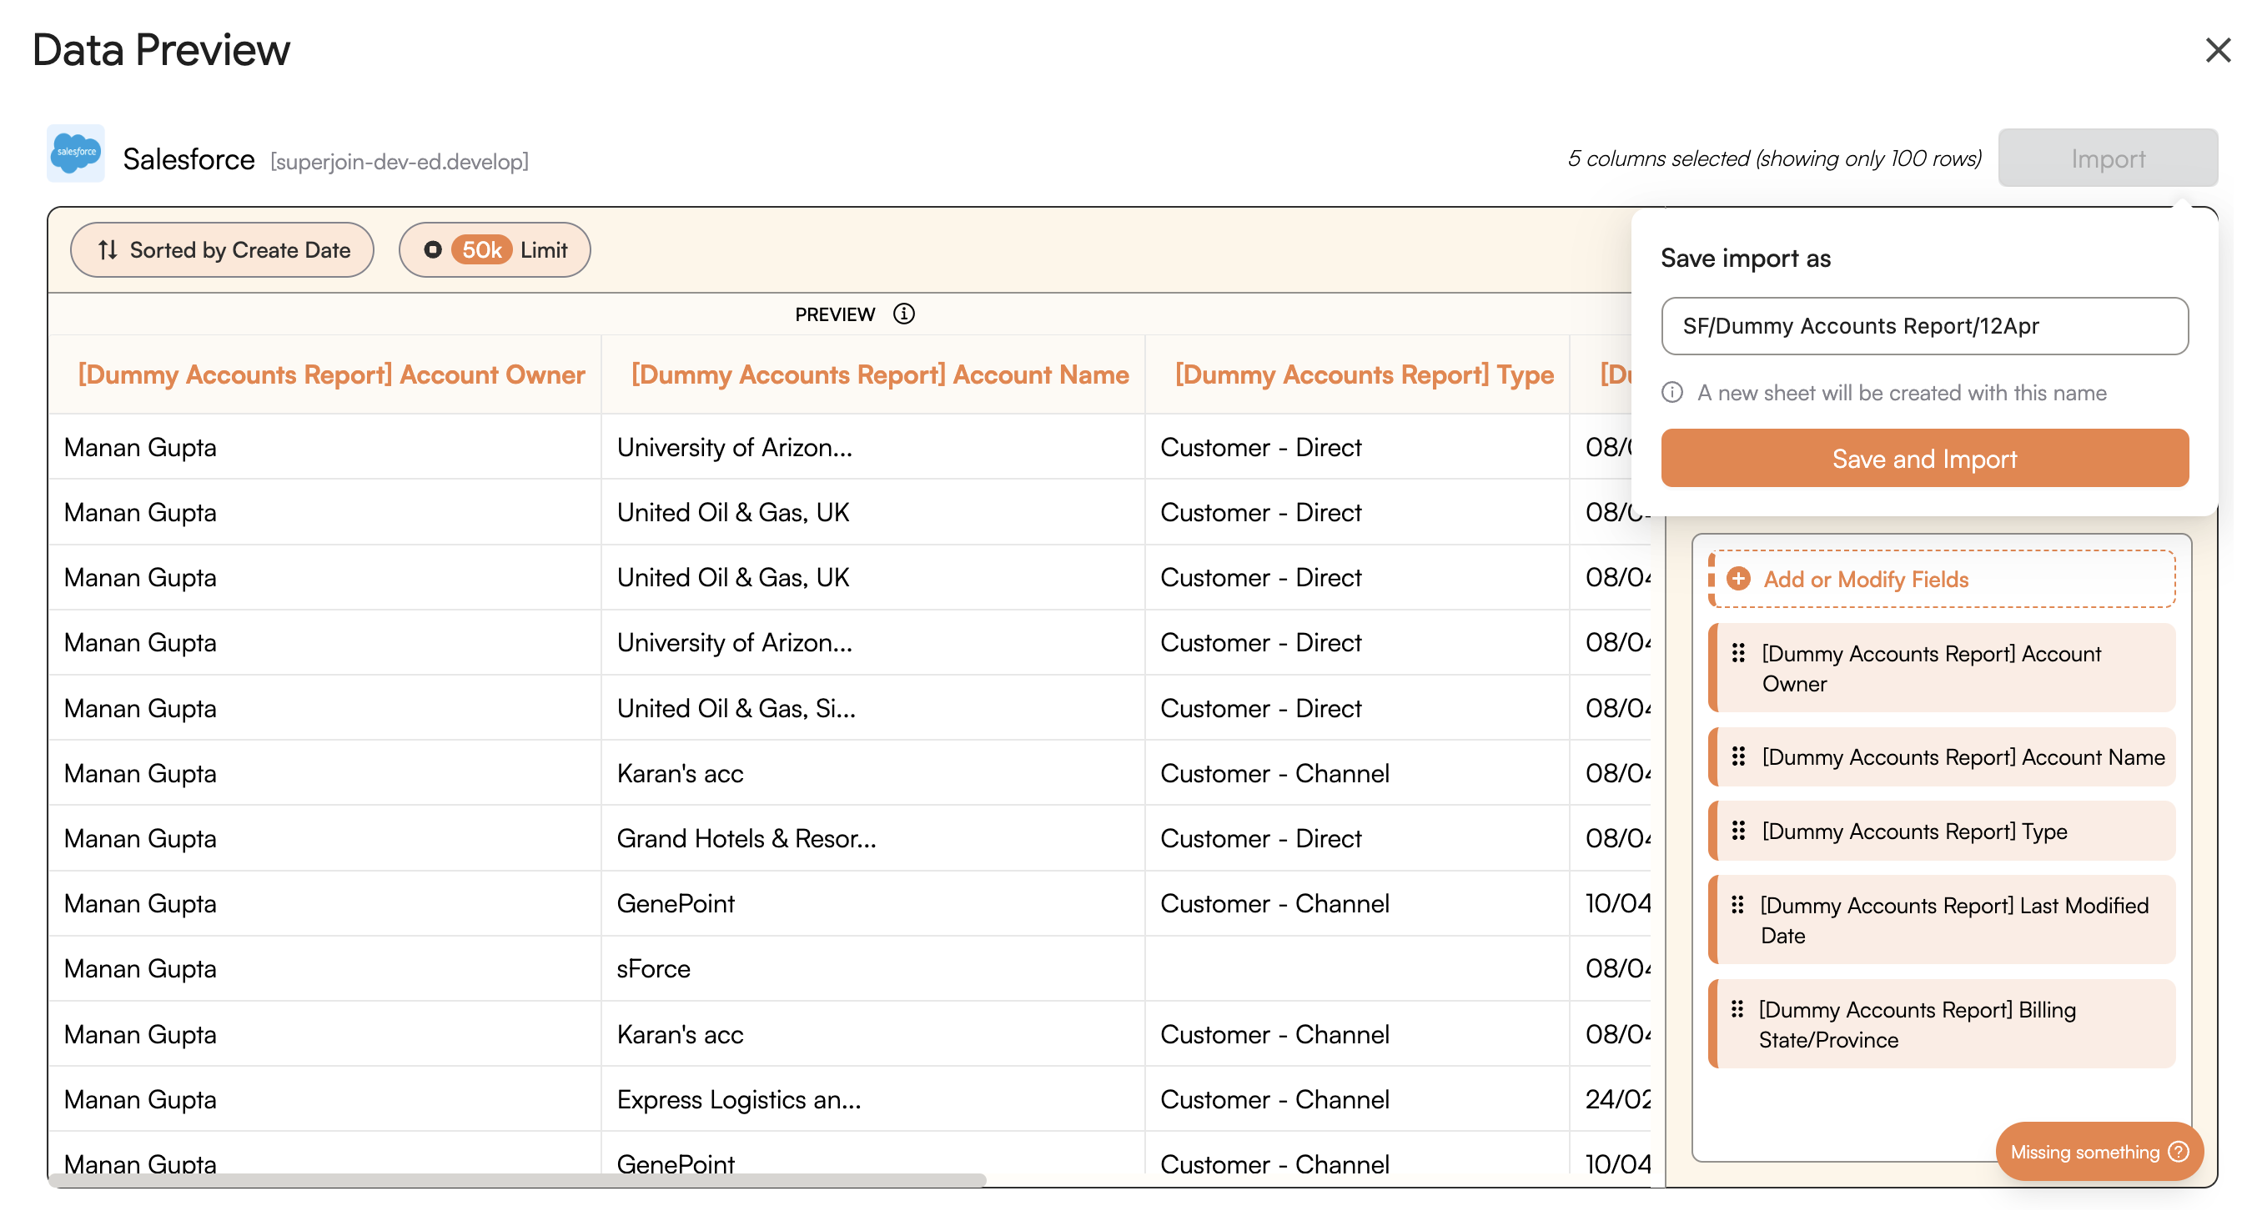Grab the drag handle of the Account Owner field
Viewport: 2257px width, 1231px height.
point(1738,654)
